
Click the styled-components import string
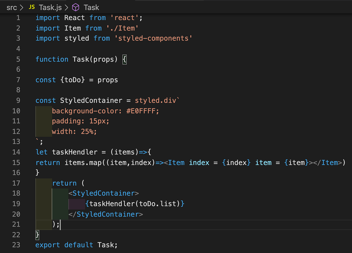coord(153,38)
